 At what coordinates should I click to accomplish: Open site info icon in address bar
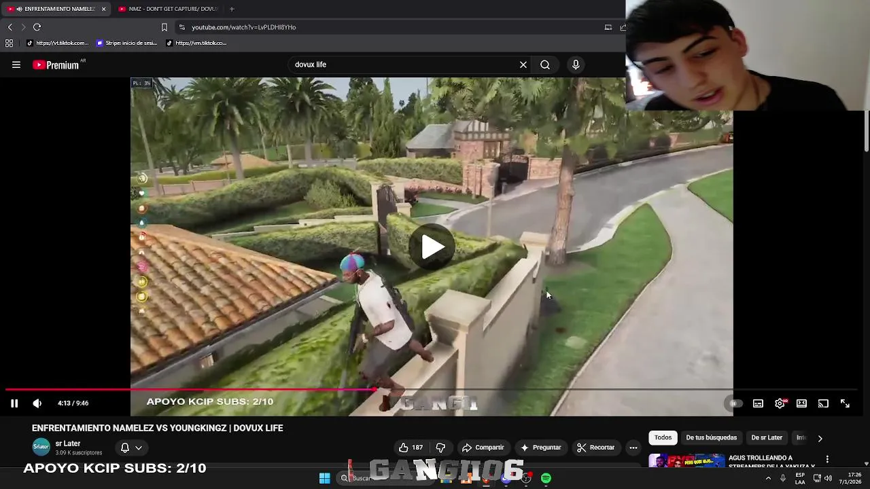point(181,27)
